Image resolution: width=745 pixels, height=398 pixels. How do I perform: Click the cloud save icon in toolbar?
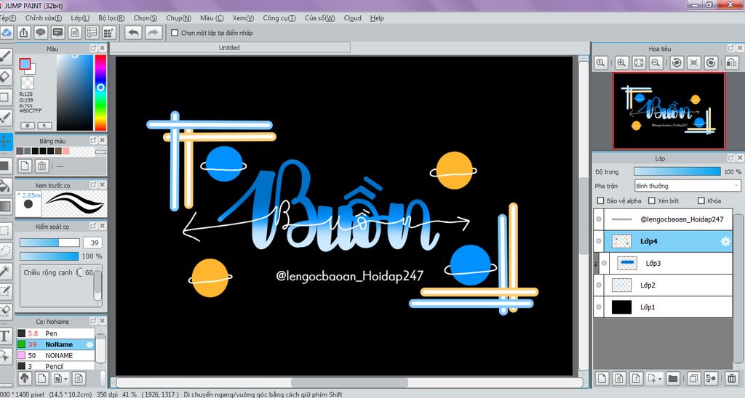click(6, 33)
